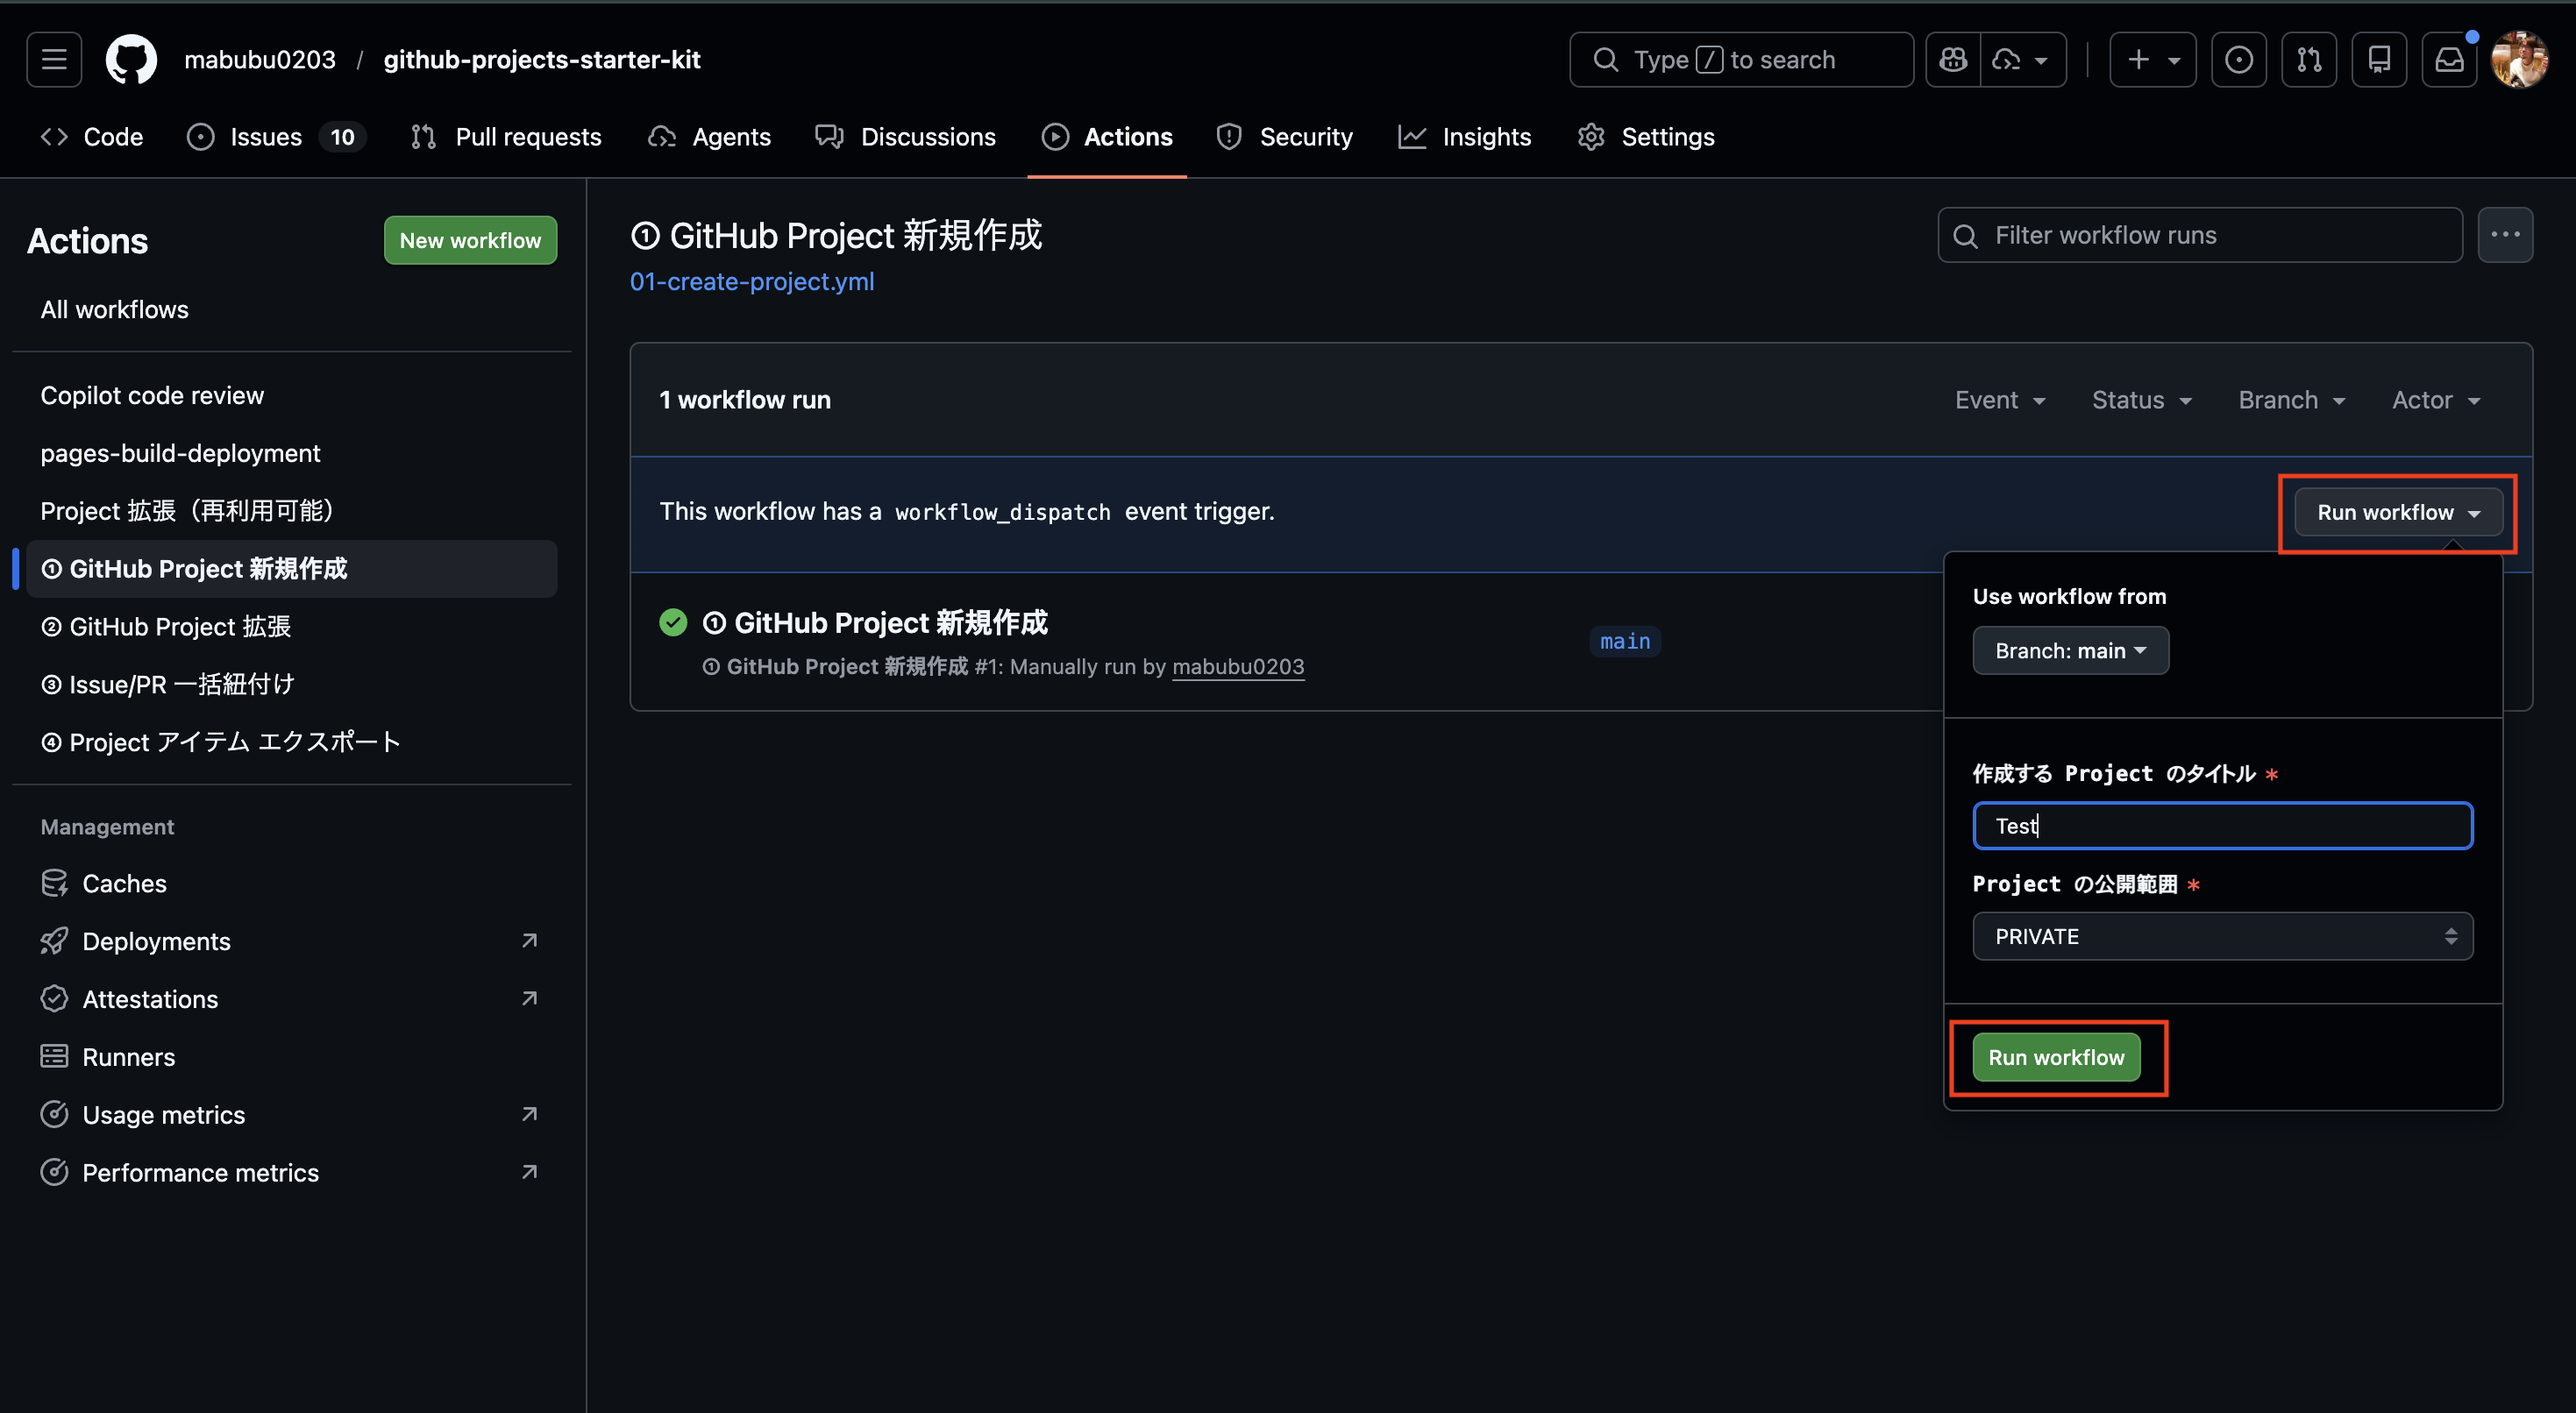Expand the Status filter dropdown
2576x1413 pixels.
coord(2142,401)
